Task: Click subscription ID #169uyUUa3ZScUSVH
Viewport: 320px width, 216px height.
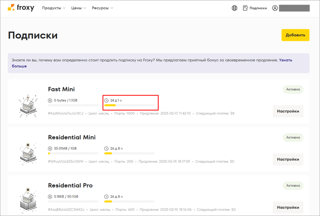Action: [66, 162]
